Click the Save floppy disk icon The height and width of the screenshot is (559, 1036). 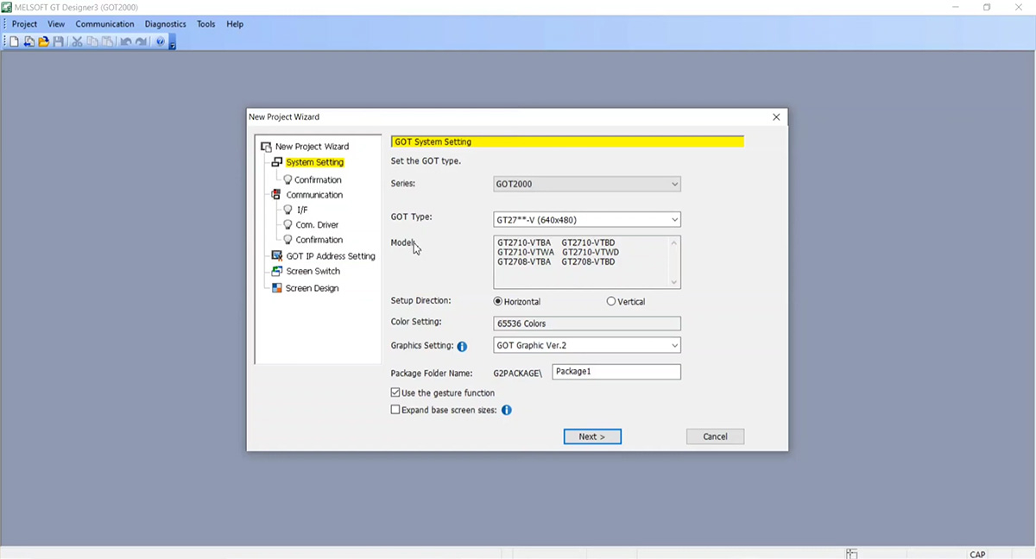coord(58,41)
